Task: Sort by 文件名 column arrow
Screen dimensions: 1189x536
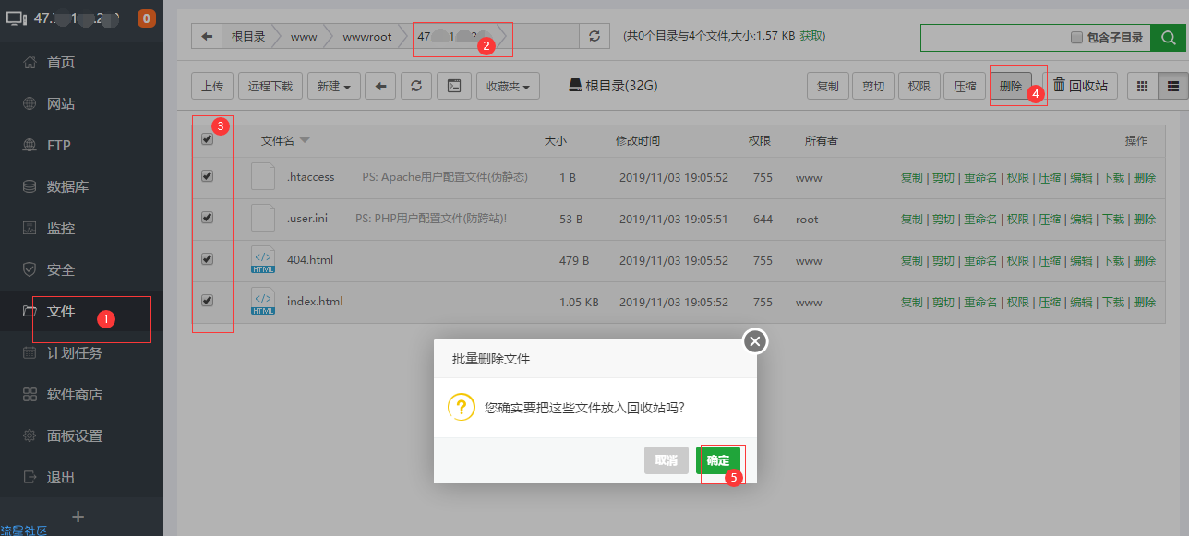Action: pos(305,141)
